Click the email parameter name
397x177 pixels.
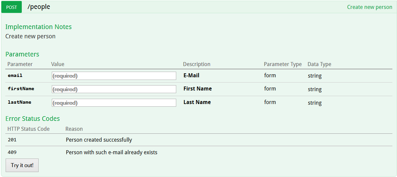pyautogui.click(x=15, y=75)
